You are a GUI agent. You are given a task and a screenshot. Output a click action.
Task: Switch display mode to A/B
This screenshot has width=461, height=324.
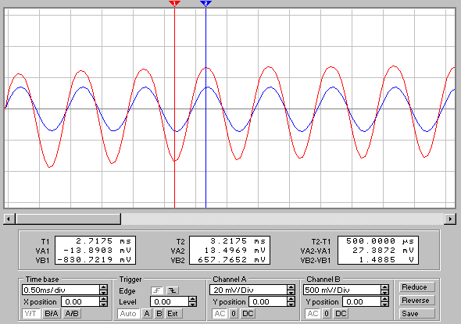tap(72, 314)
